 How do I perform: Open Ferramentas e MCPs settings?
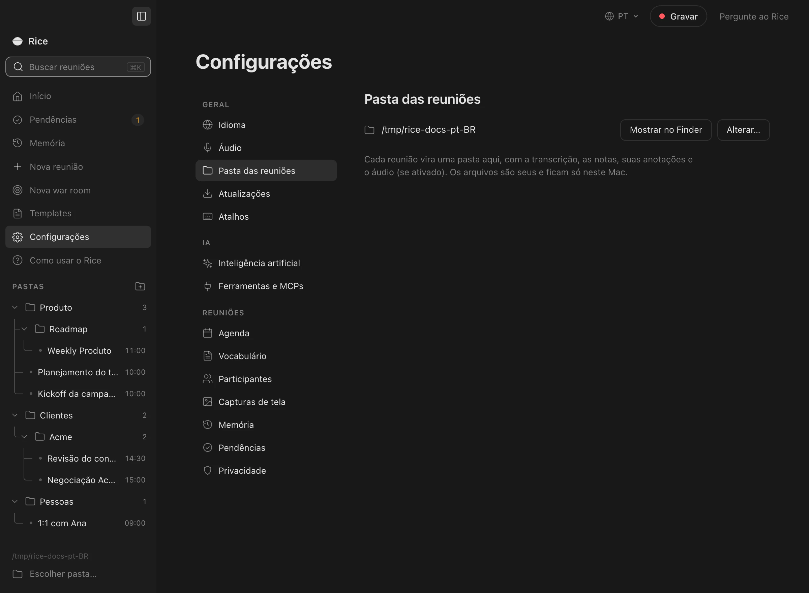coord(266,286)
